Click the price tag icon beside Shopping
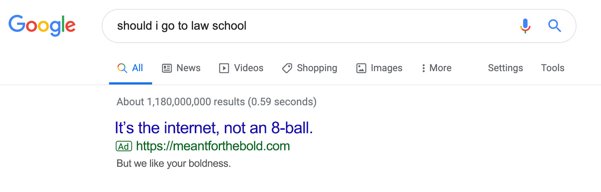 pos(287,68)
